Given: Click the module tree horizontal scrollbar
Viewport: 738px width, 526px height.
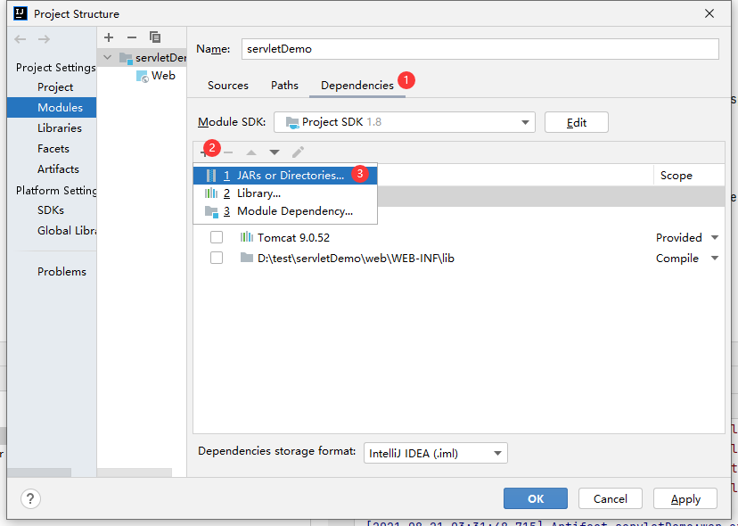Looking at the screenshot, I should tap(135, 473).
